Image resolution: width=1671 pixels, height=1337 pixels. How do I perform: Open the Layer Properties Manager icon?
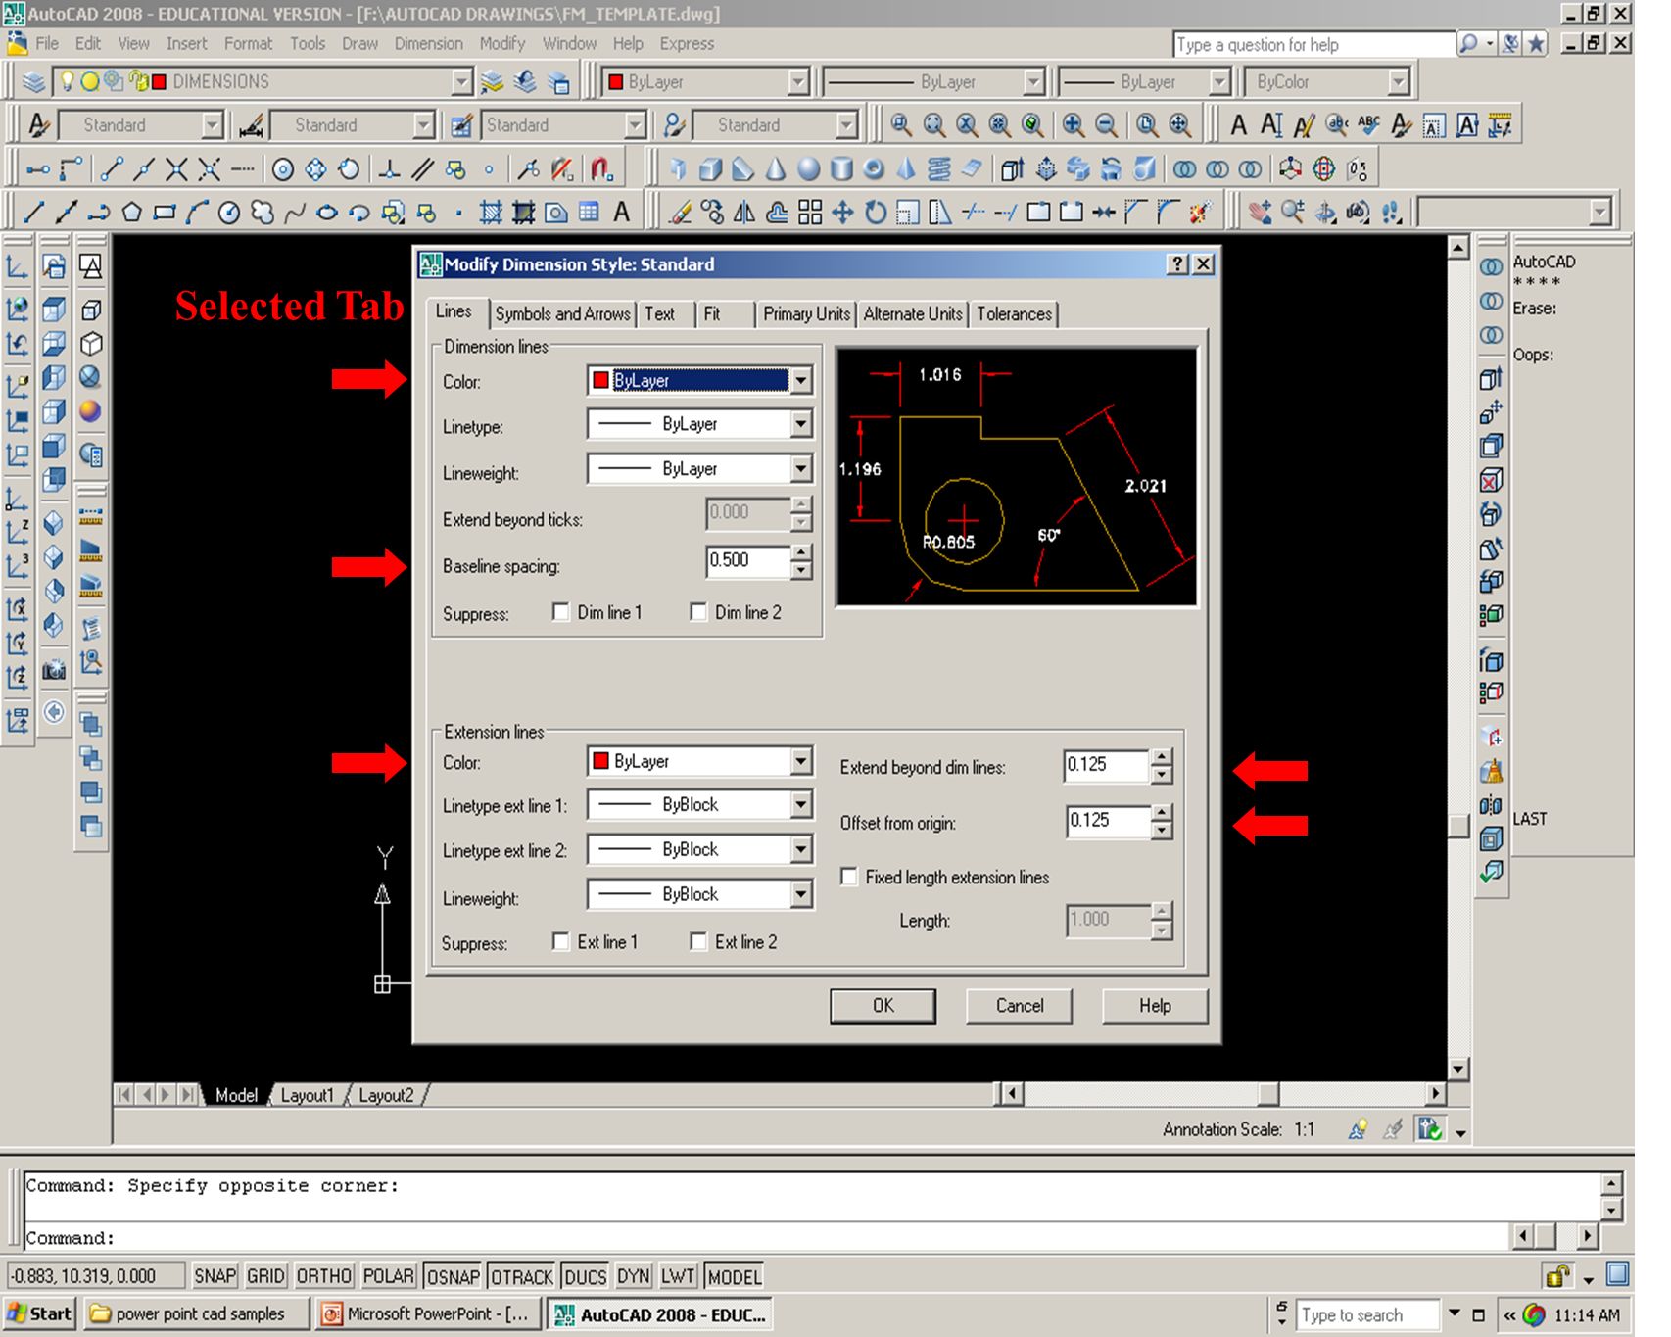point(34,82)
